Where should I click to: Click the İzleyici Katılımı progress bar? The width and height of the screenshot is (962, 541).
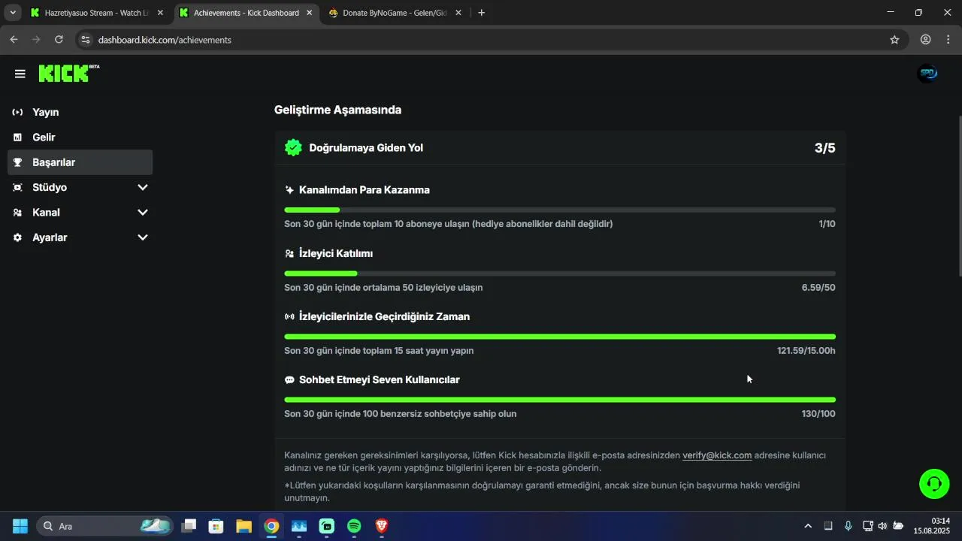pyautogui.click(x=560, y=274)
